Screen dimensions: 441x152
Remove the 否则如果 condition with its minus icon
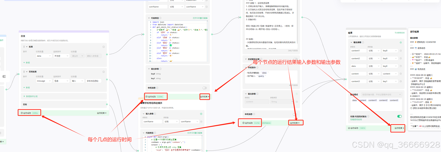104,72
